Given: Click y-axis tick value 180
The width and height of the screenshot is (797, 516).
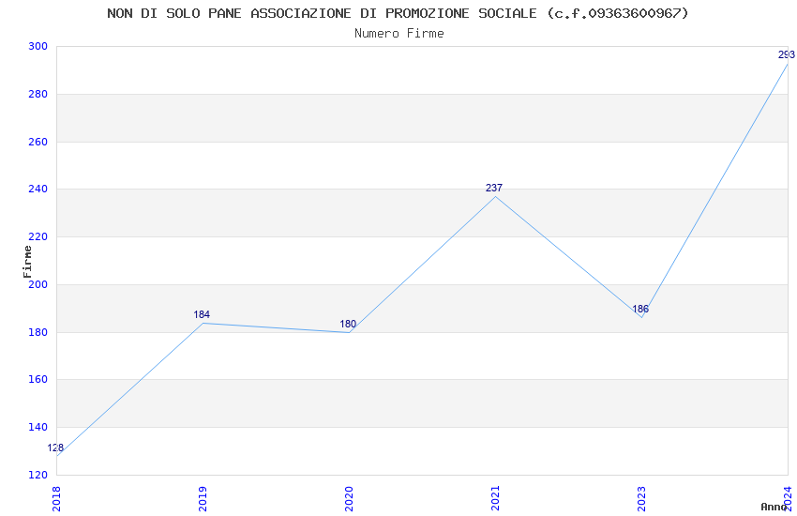Looking at the screenshot, I should (38, 332).
